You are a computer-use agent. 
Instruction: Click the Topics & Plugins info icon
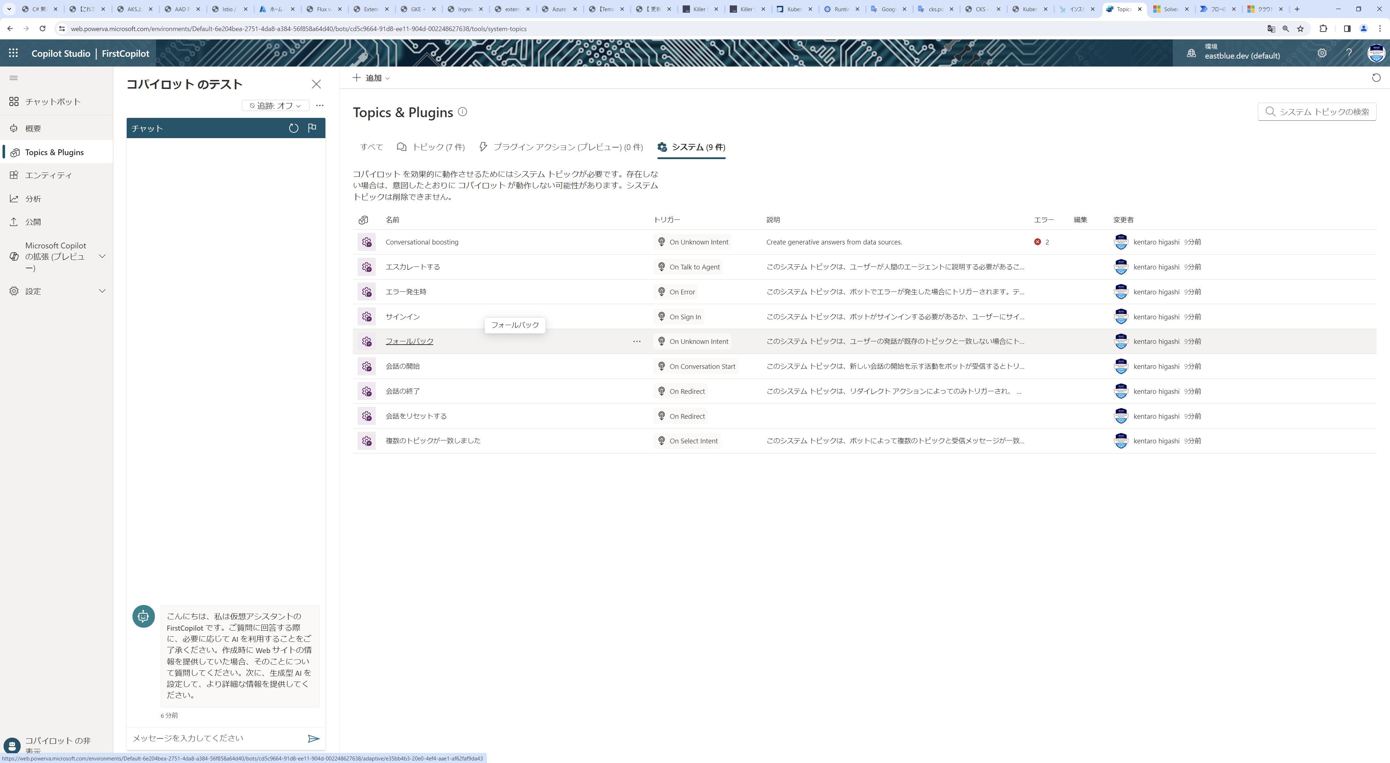tap(463, 112)
